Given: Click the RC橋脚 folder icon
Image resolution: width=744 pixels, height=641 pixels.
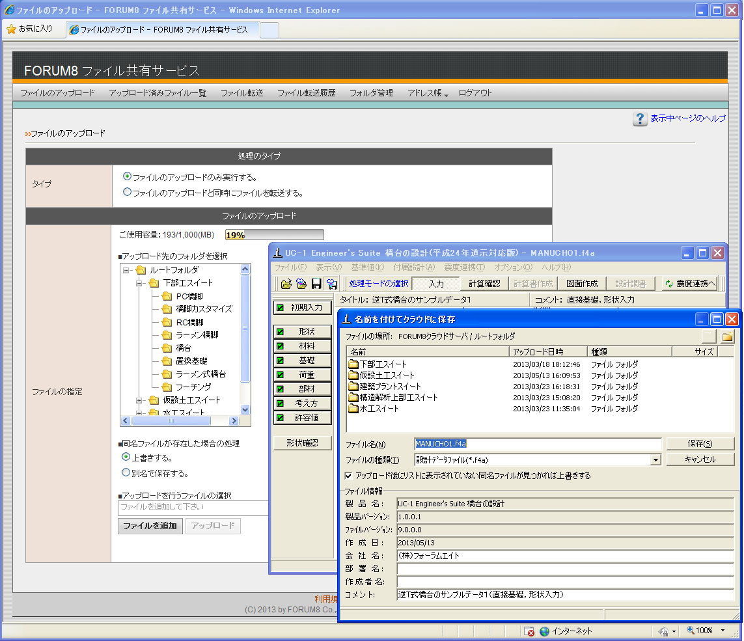Looking at the screenshot, I should click(x=167, y=322).
